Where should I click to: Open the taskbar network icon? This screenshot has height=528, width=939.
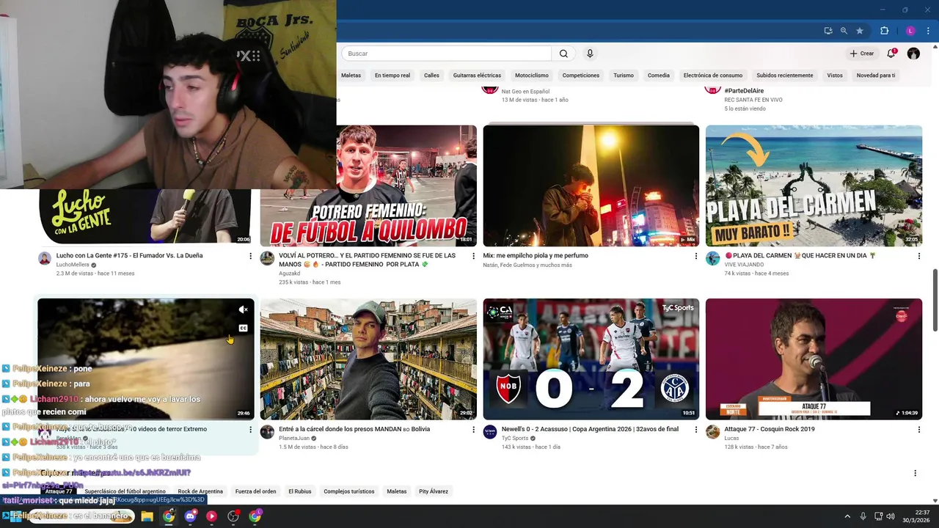[878, 516]
